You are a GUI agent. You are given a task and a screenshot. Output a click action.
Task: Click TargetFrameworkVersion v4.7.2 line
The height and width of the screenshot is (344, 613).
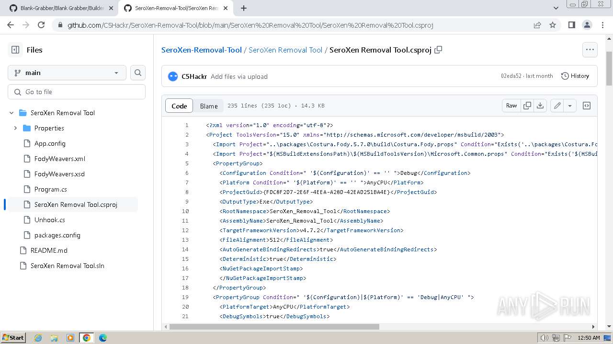pos(311,230)
